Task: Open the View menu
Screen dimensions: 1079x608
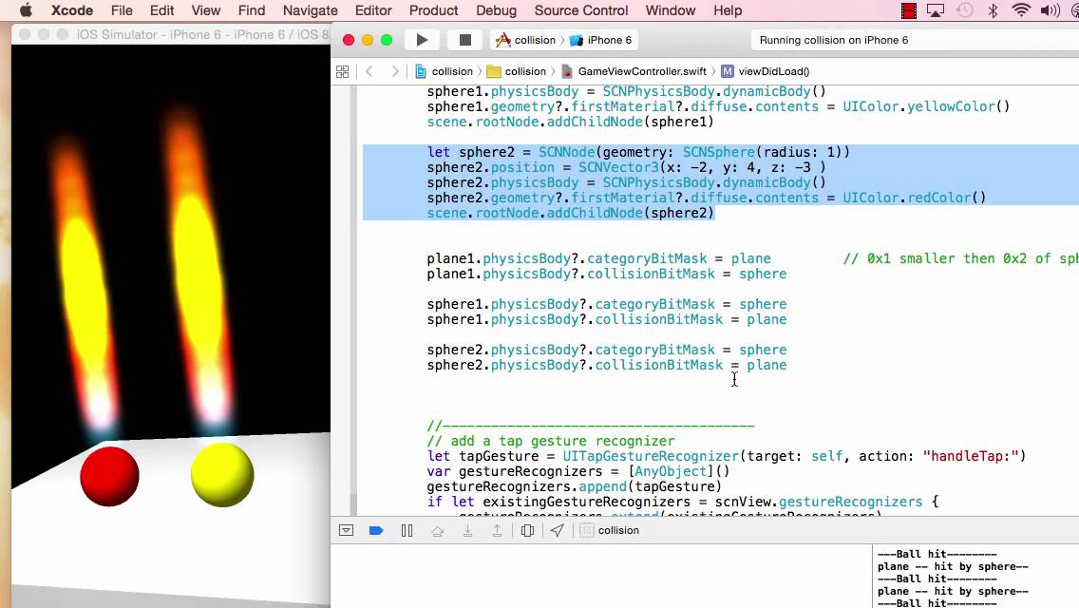Action: [206, 10]
